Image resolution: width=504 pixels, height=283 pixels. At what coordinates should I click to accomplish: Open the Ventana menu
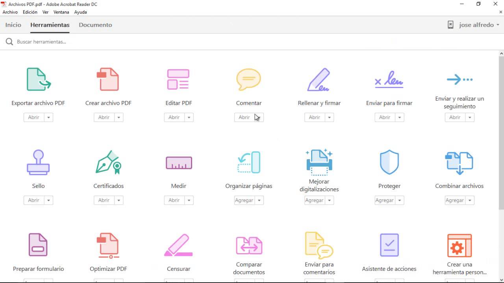point(61,12)
